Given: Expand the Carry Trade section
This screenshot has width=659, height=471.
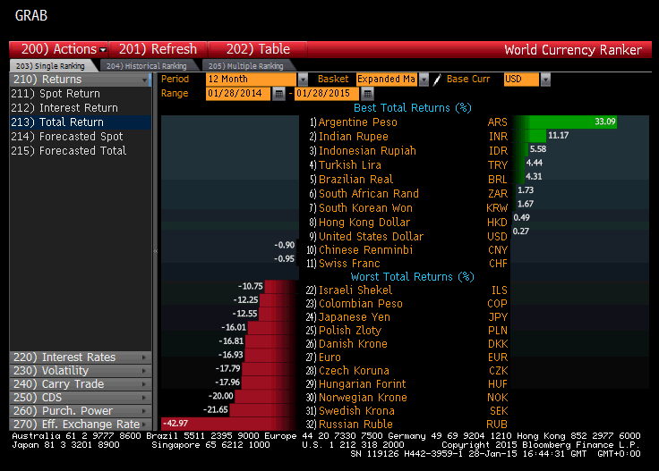Looking at the screenshot, I should [x=80, y=384].
